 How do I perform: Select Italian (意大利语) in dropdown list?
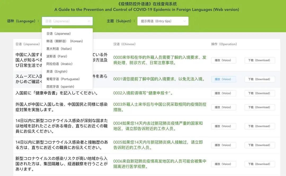pos(59,49)
